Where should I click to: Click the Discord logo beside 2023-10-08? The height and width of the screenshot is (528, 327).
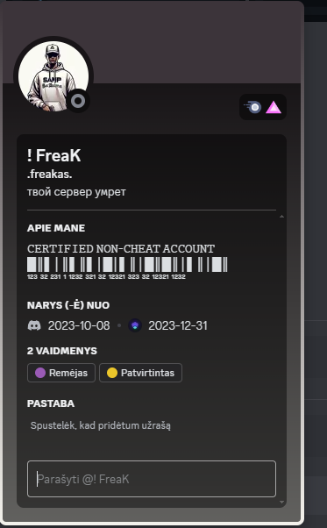tap(34, 325)
